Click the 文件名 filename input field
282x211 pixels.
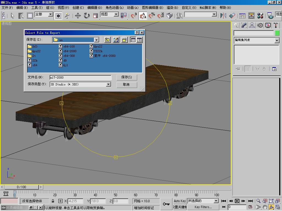coord(80,77)
